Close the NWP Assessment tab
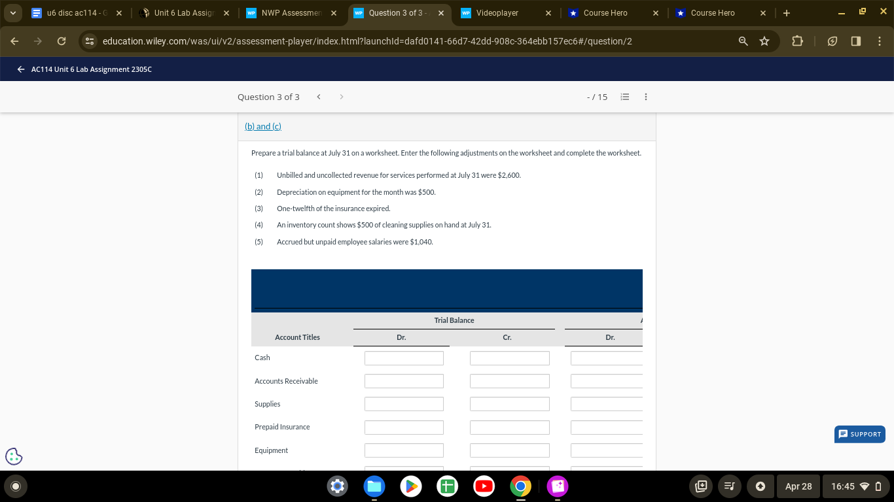 click(333, 12)
